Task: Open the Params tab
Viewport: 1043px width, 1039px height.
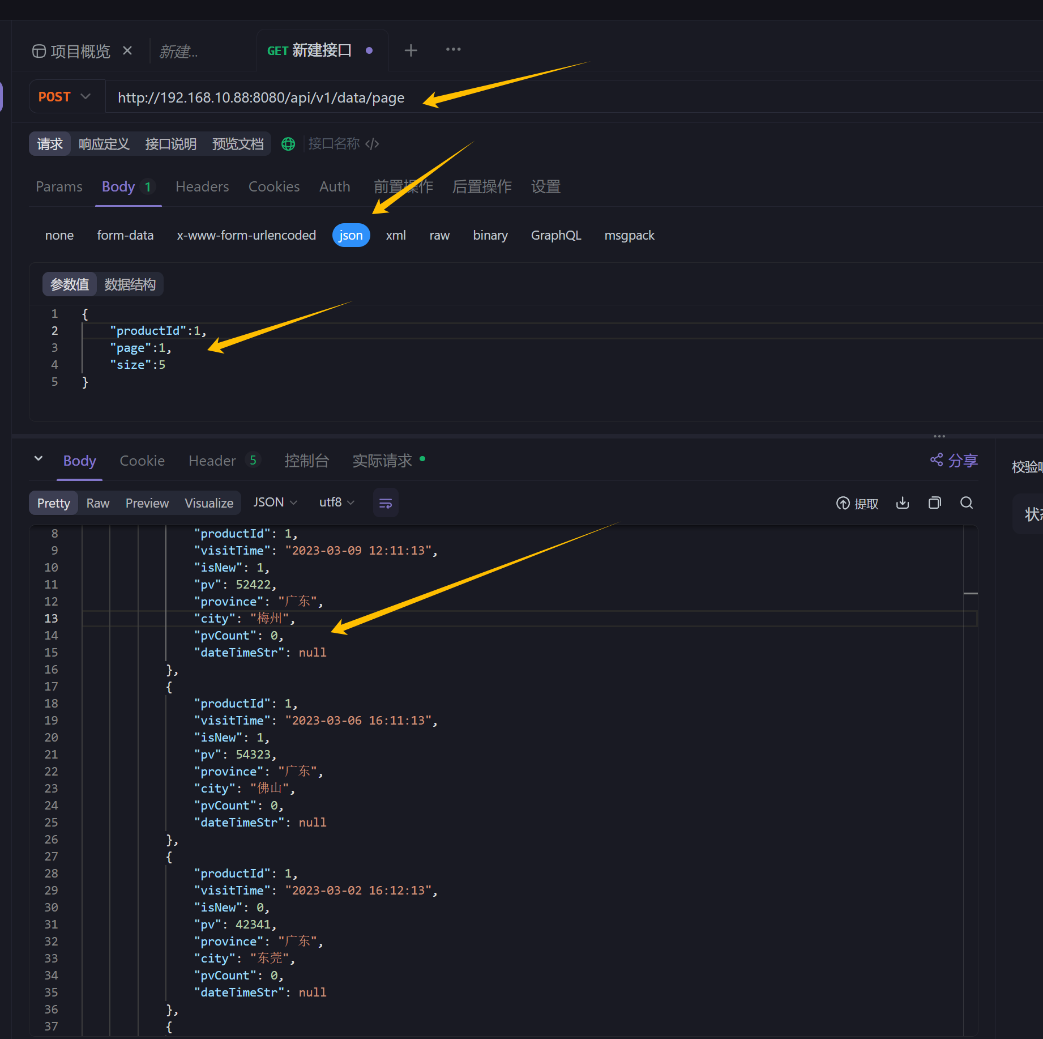Action: [59, 186]
